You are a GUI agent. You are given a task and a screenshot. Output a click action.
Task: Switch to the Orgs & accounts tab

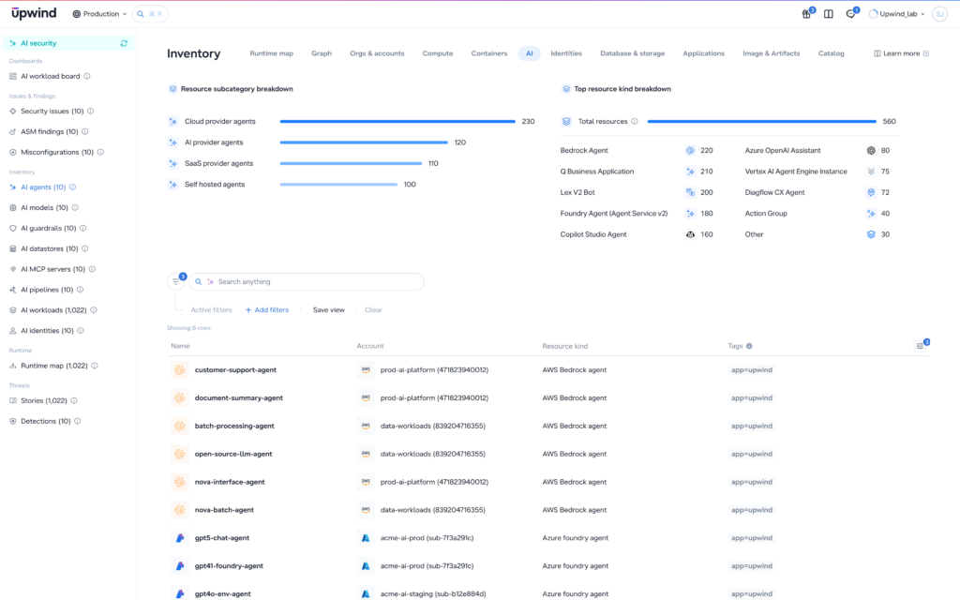[377, 53]
